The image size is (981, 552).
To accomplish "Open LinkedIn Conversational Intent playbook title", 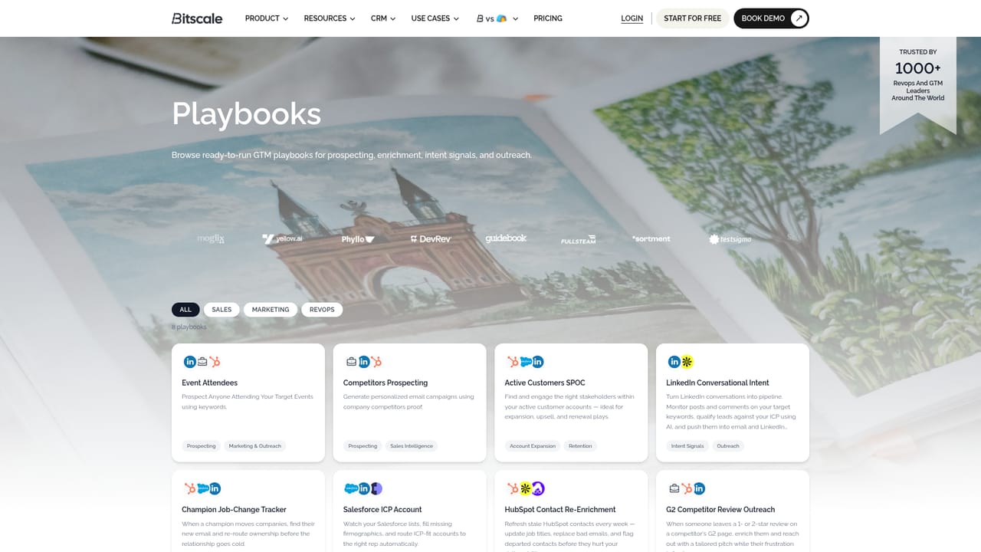I will point(717,383).
